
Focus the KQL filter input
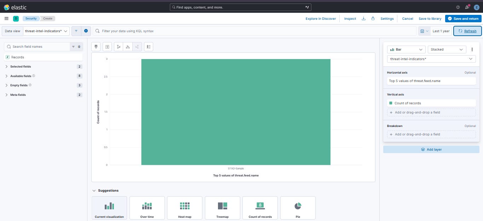254,31
